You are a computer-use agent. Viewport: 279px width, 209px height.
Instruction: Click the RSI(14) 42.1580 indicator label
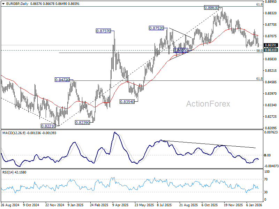pyautogui.click(x=14, y=172)
